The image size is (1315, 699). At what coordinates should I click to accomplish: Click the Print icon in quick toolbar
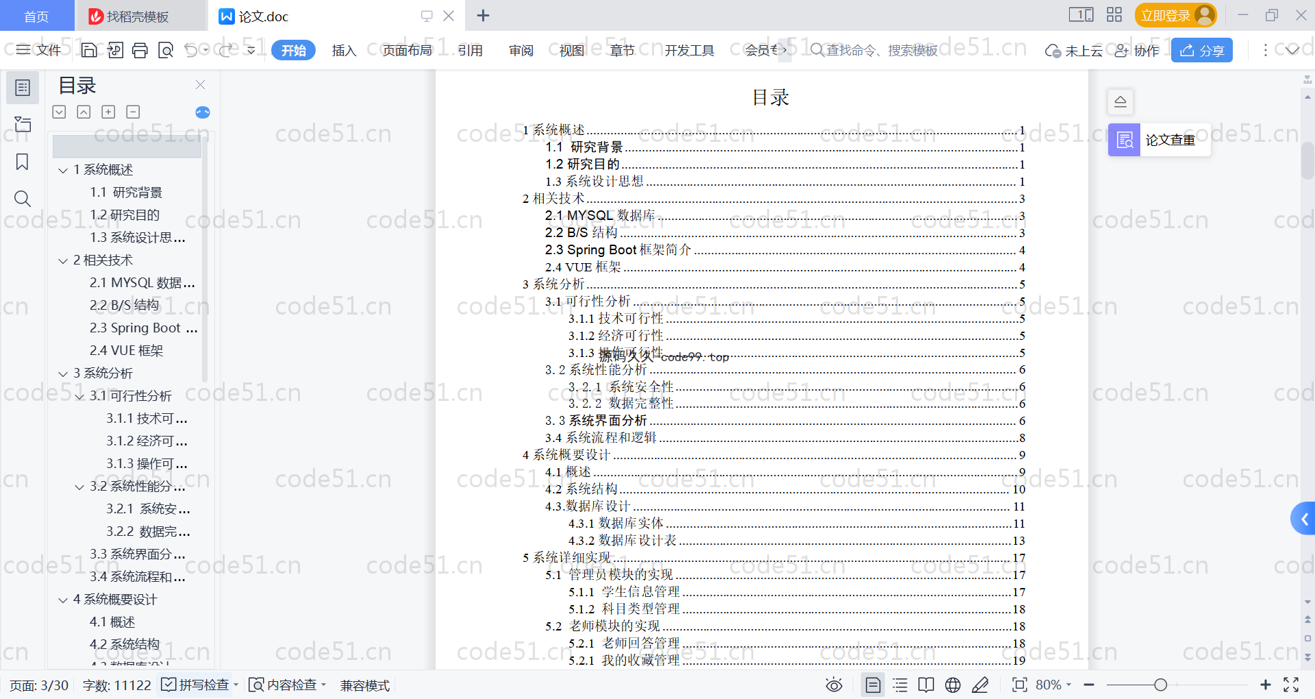coord(140,50)
